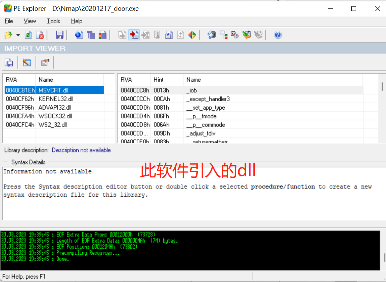Click the Description not available text
This screenshot has width=386, height=282.
pyautogui.click(x=81, y=150)
